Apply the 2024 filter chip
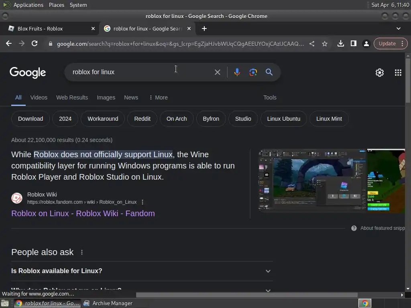Screen dimensions: 411x308 pyautogui.click(x=65, y=119)
